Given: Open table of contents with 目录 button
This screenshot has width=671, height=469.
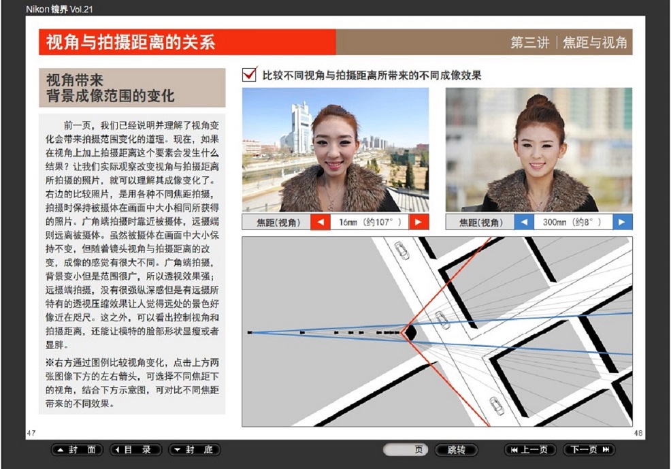Looking at the screenshot, I should 136,450.
